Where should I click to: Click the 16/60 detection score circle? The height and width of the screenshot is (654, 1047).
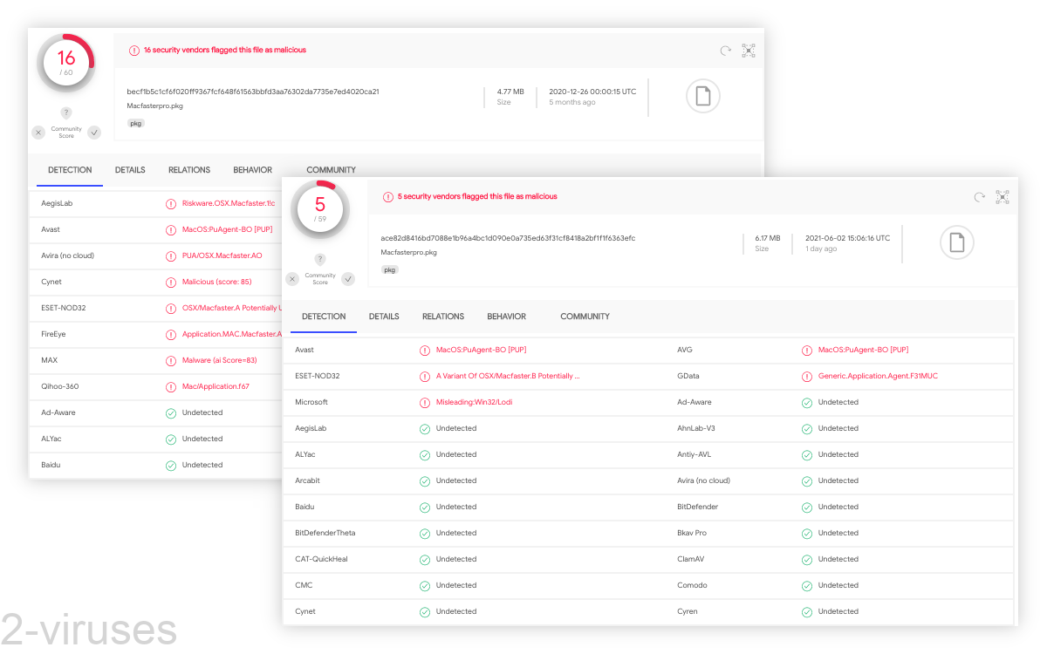pos(66,63)
